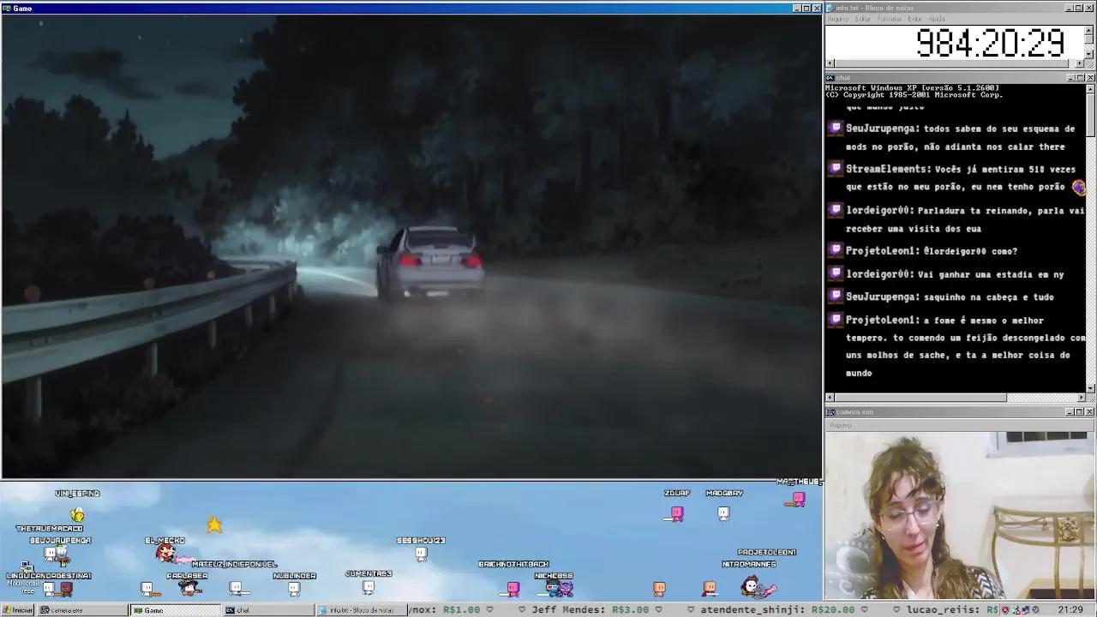Click the Twitch badge next to StreamElements message
This screenshot has width=1097, height=617.
[x=836, y=169]
